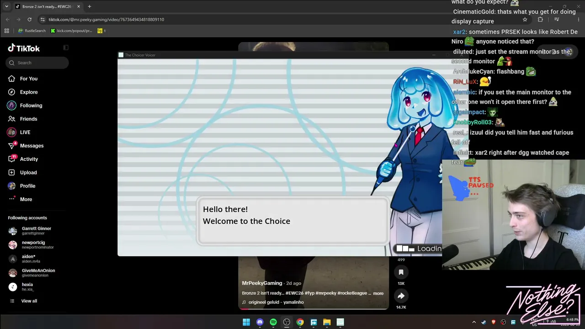Image resolution: width=585 pixels, height=329 pixels.
Task: Click the bookmark icon on the TikTok video
Action: [401, 272]
